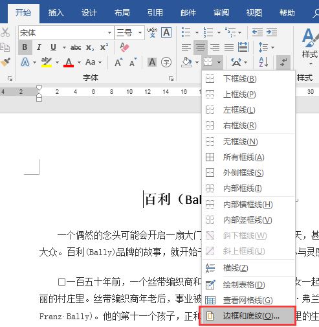Click the Shrink Font icon
319x327 pixels.
[x=133, y=62]
